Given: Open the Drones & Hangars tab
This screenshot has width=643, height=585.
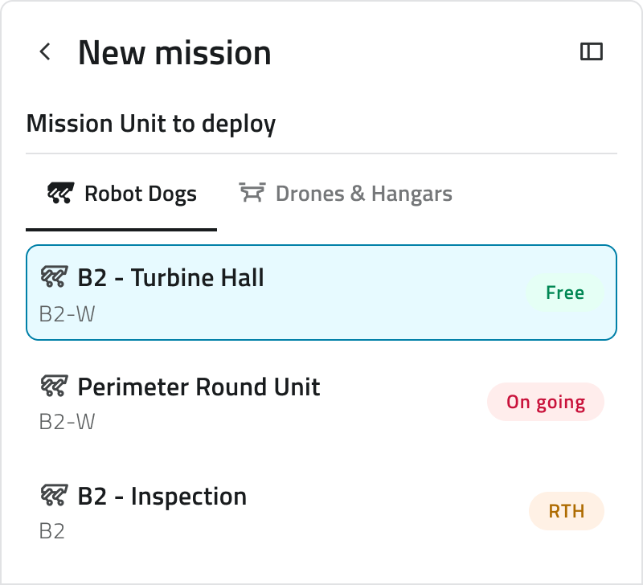Looking at the screenshot, I should pyautogui.click(x=346, y=194).
